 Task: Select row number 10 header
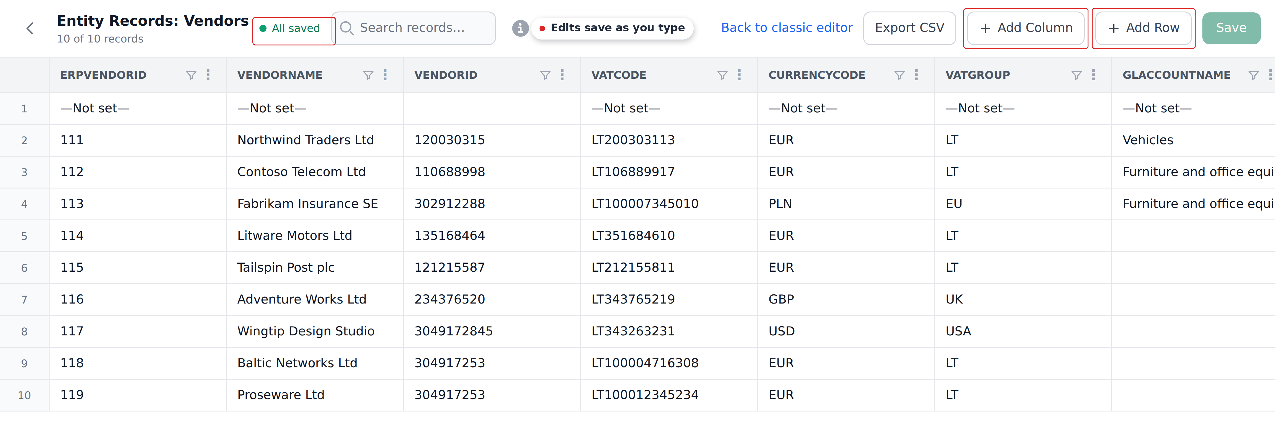pos(24,395)
